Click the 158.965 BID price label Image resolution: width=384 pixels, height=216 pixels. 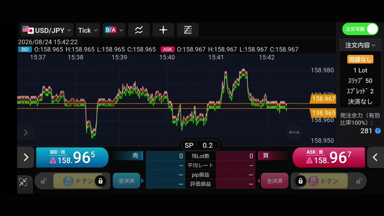[x=323, y=113]
